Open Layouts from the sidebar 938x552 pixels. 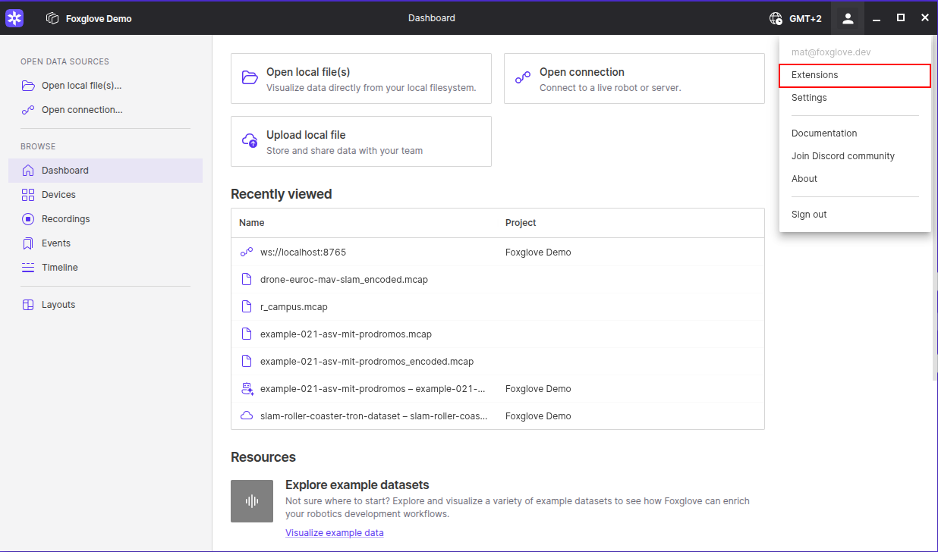pyautogui.click(x=58, y=305)
